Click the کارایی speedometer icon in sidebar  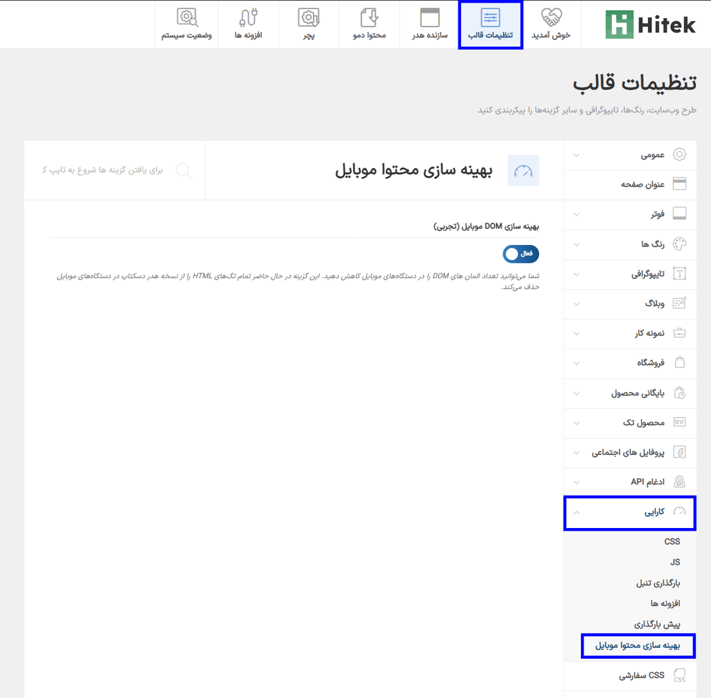679,512
